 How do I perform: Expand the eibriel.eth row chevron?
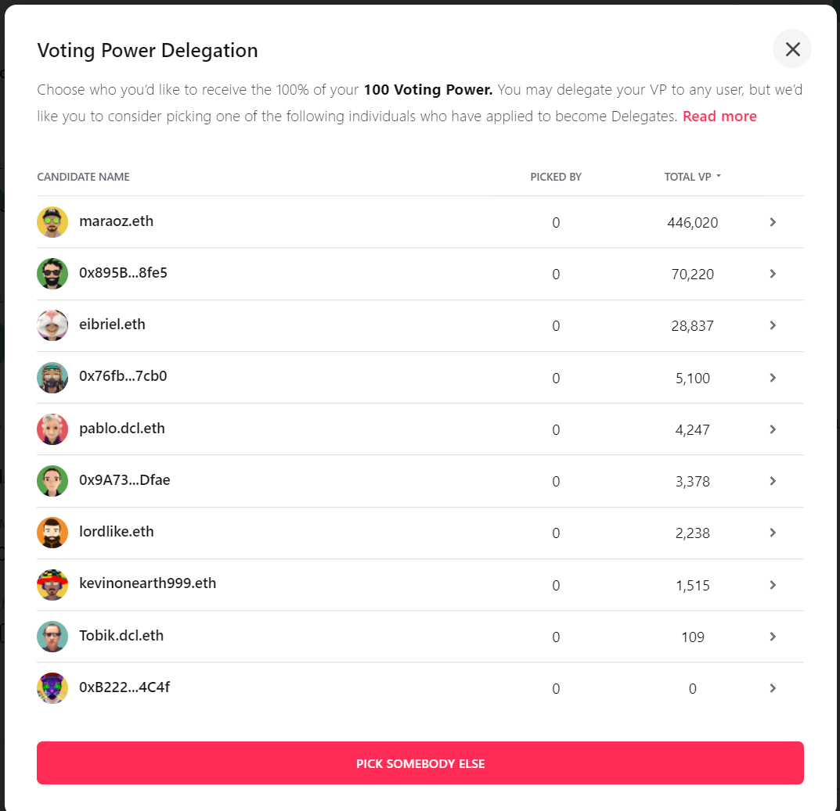[773, 325]
